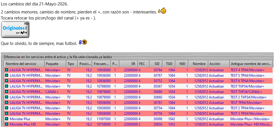This screenshot has height=127, width=274.
Task: Select old name TEST 2 TXP34/Movistar+
Action: pos(248,97)
